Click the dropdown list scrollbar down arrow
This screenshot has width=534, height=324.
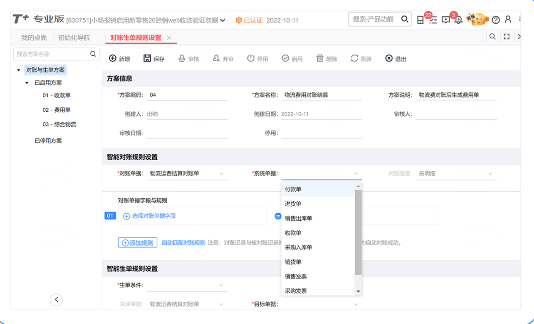[358, 291]
